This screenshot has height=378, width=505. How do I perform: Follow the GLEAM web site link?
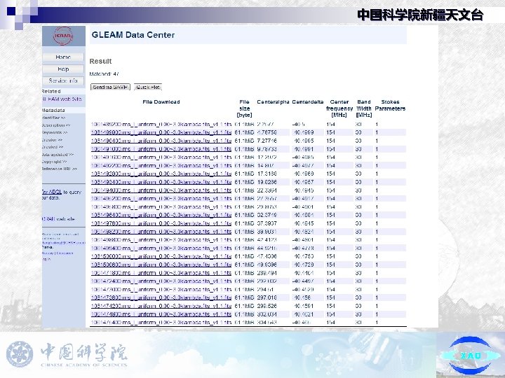[62, 99]
